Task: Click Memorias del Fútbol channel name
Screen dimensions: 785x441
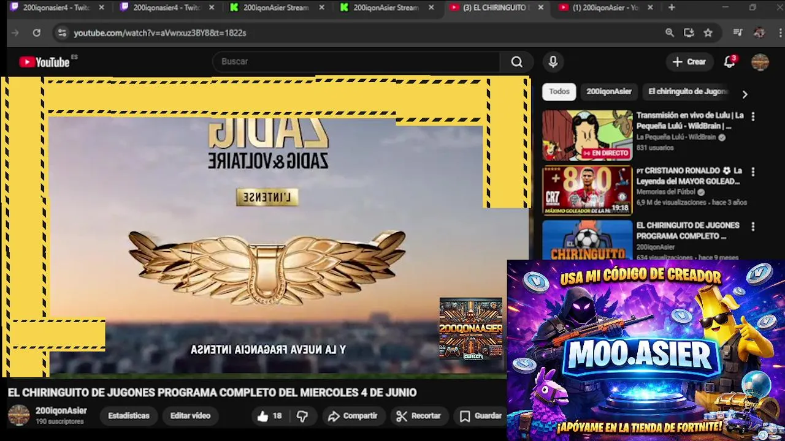Action: tap(665, 192)
